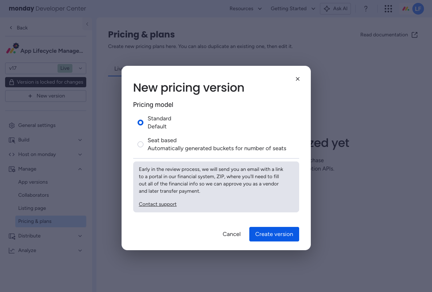
Task: Collapse the Manage section chevron
Action: click(x=80, y=169)
